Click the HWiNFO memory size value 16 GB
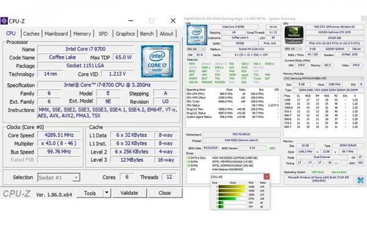 (305, 145)
